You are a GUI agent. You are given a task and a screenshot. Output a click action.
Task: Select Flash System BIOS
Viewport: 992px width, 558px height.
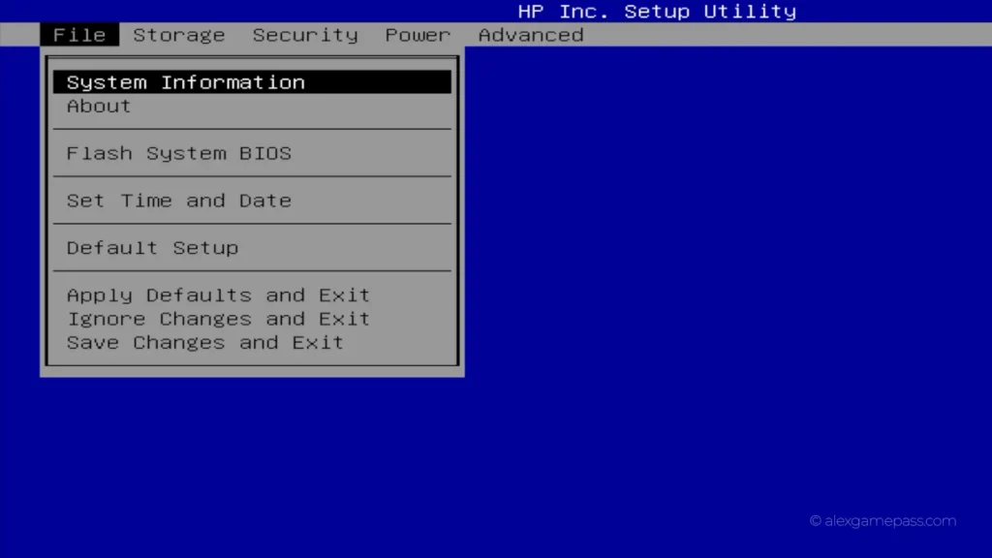(x=179, y=153)
